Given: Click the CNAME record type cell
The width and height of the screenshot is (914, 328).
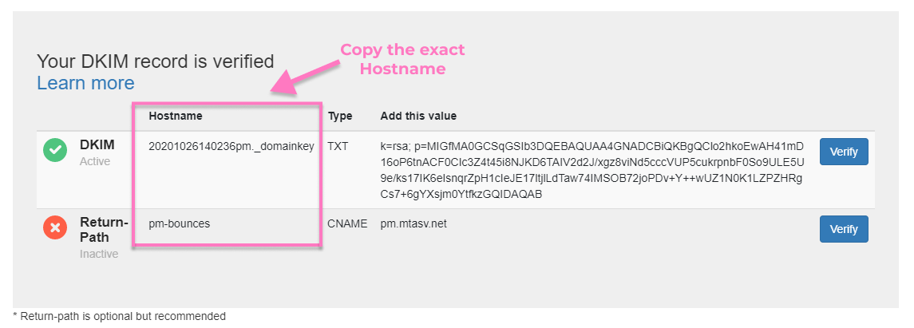Looking at the screenshot, I should click(x=347, y=223).
